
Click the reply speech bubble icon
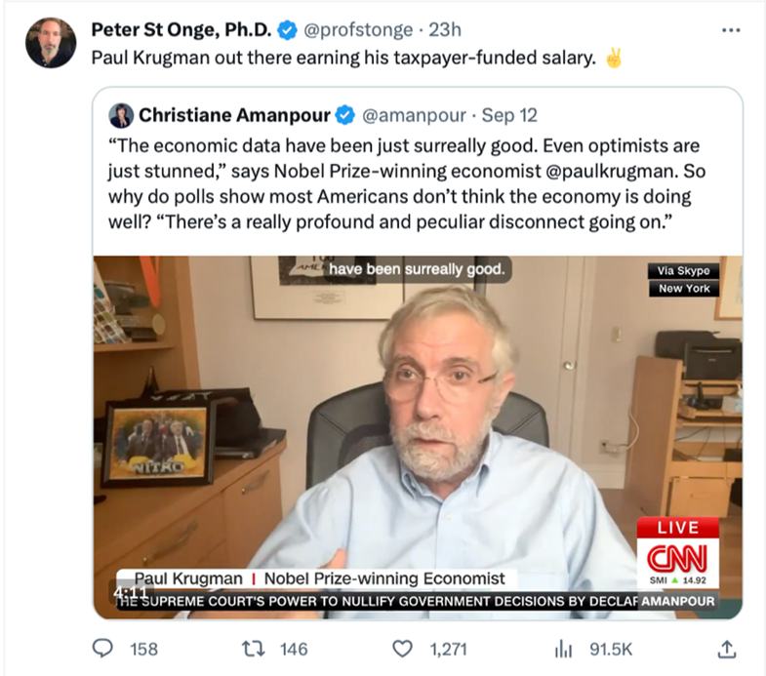point(102,649)
